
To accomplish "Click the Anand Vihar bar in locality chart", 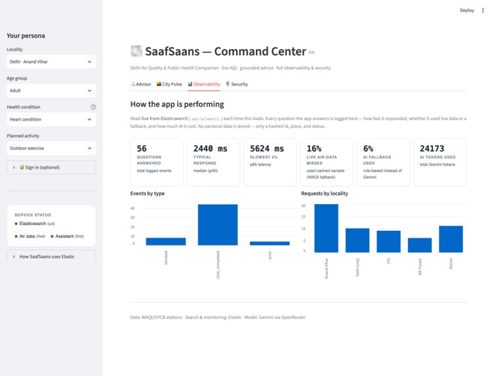I will (x=327, y=228).
